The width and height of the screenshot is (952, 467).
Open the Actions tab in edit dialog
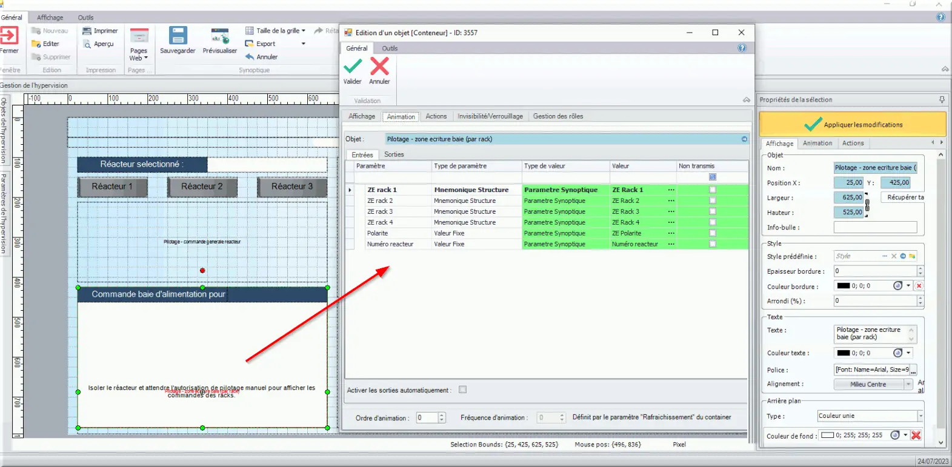[436, 116]
